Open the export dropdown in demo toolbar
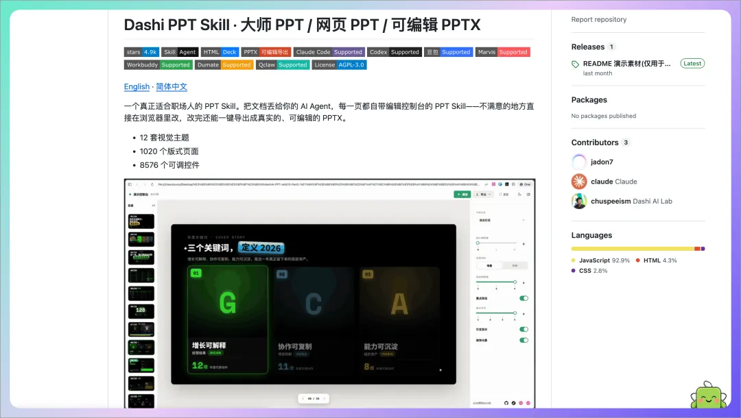This screenshot has height=418, width=741. (x=483, y=195)
